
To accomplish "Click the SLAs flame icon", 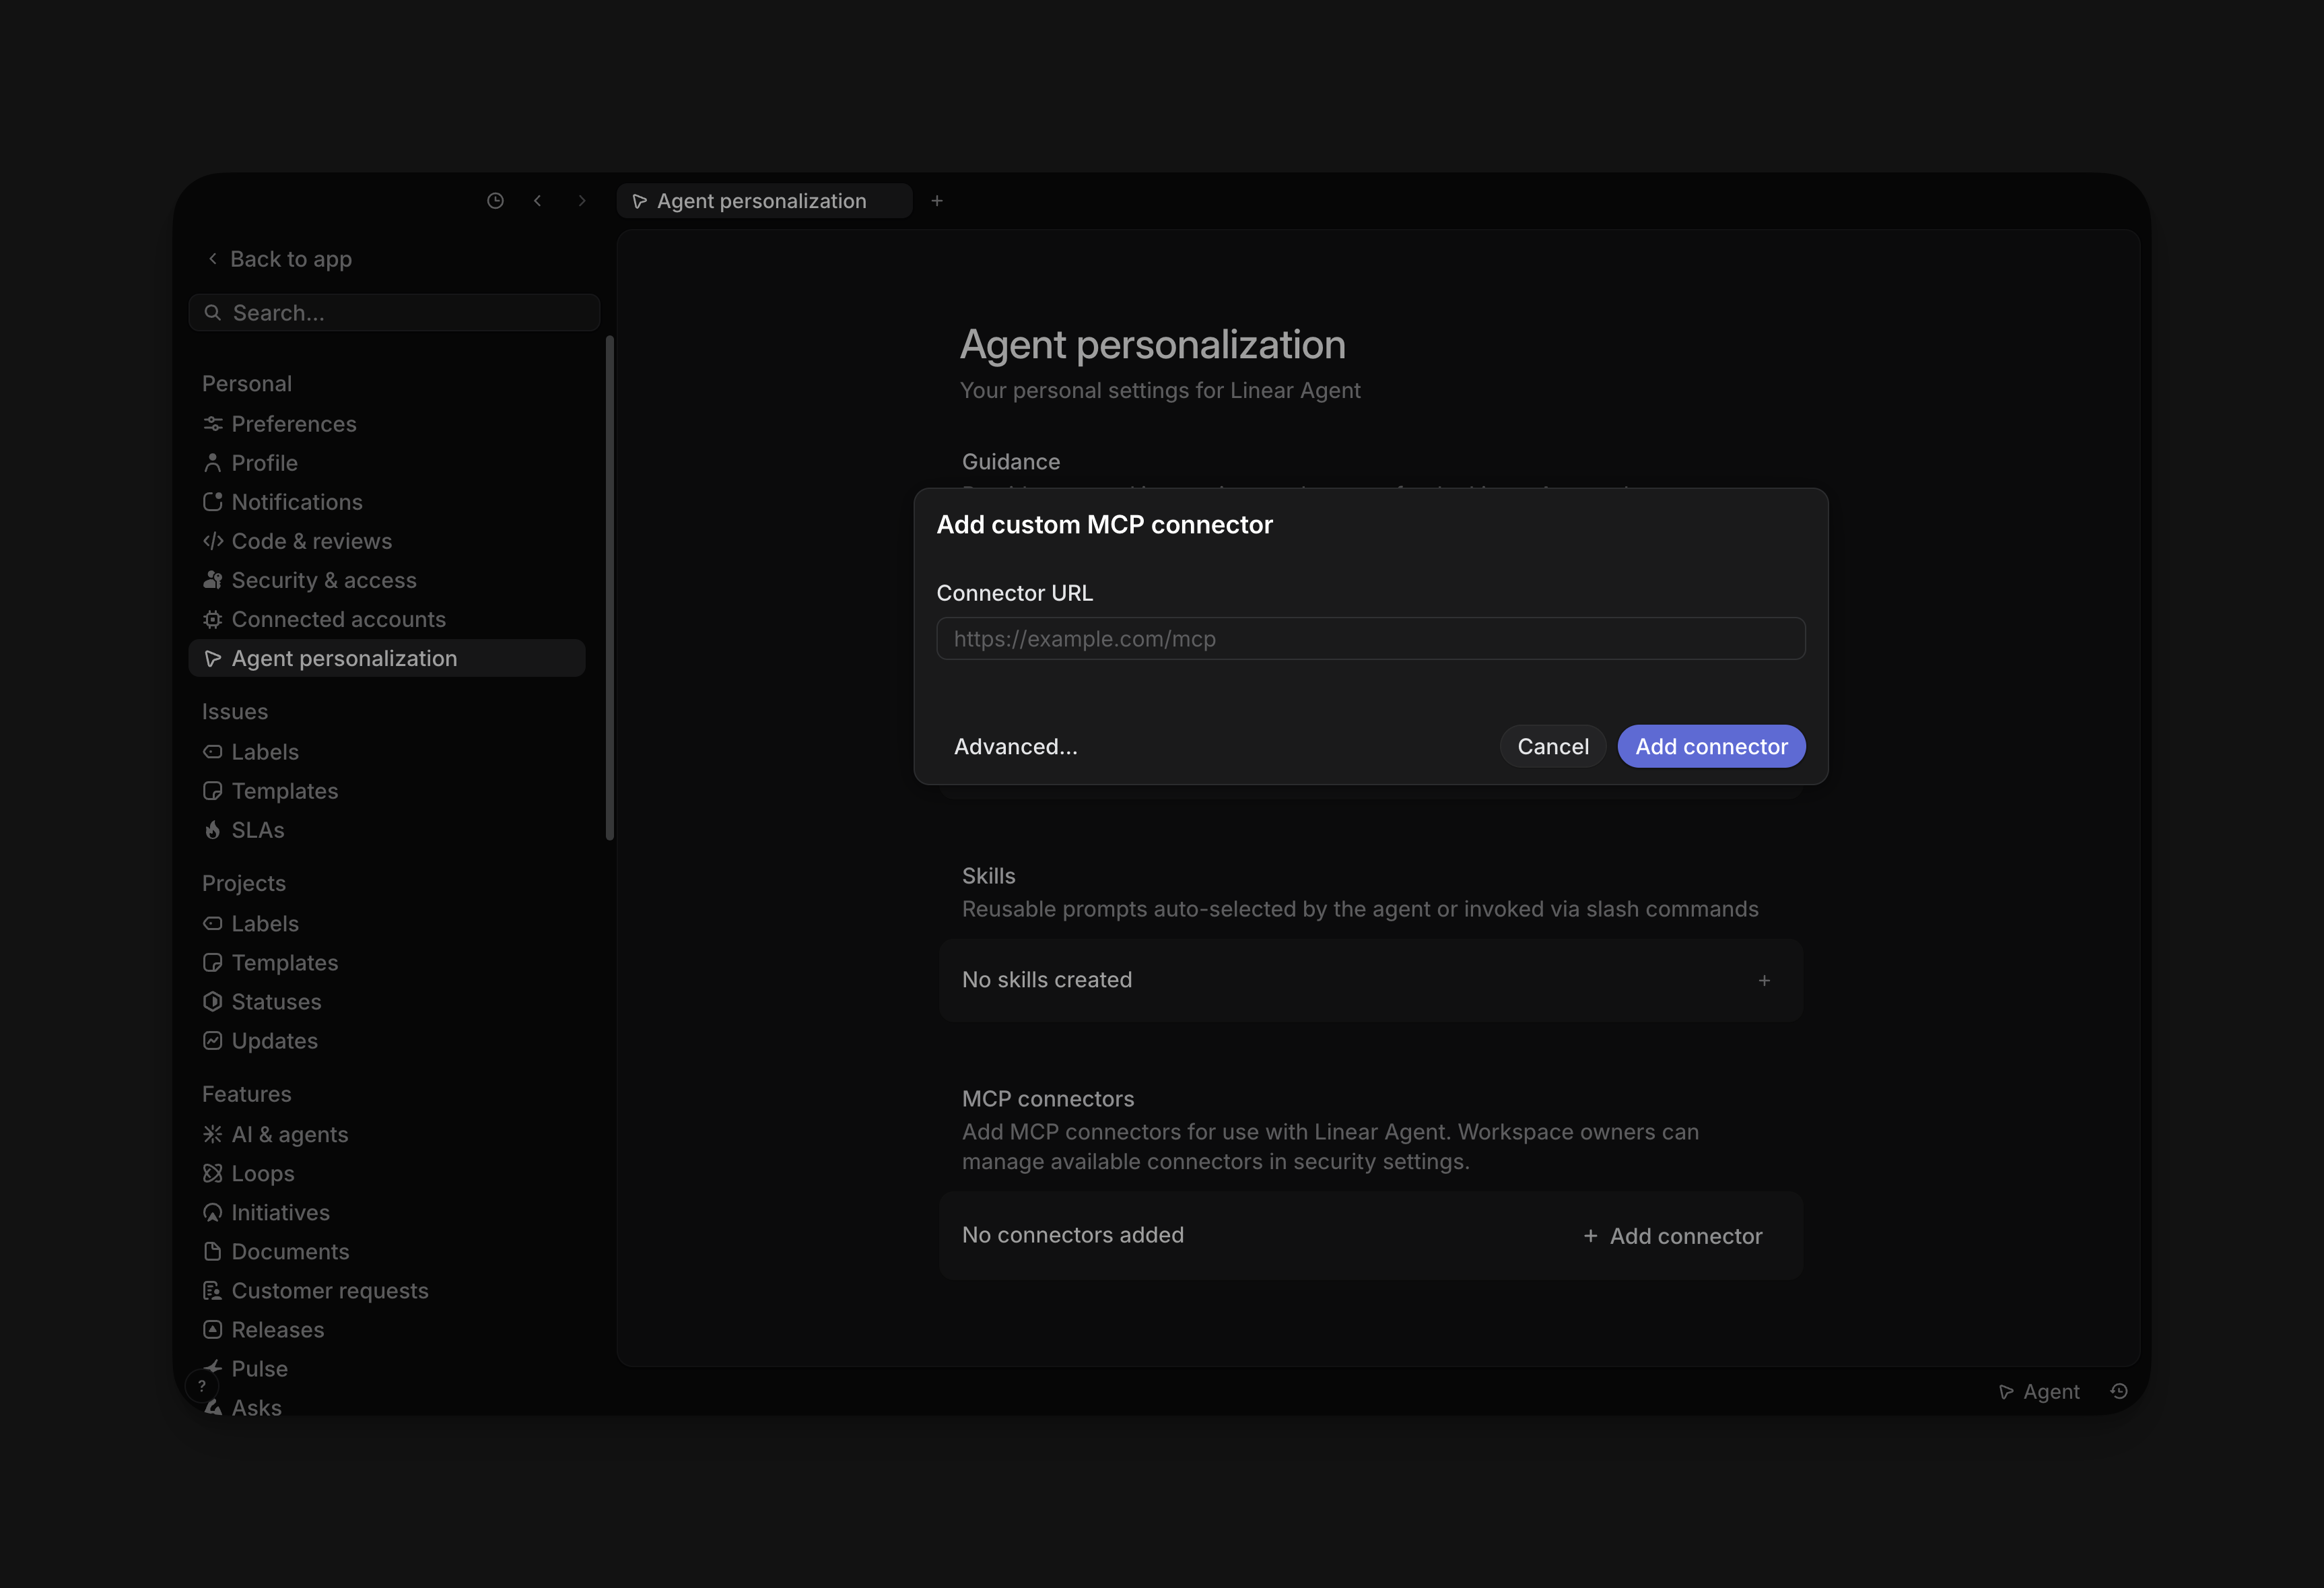I will pyautogui.click(x=212, y=830).
